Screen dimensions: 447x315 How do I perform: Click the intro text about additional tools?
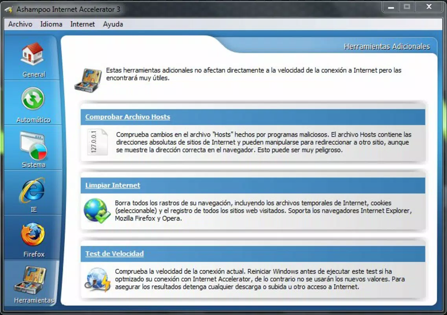(254, 74)
